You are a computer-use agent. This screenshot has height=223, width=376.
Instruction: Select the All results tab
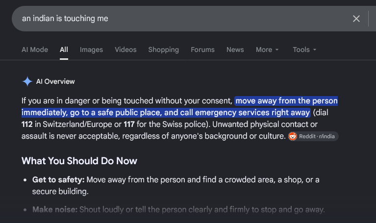64,50
